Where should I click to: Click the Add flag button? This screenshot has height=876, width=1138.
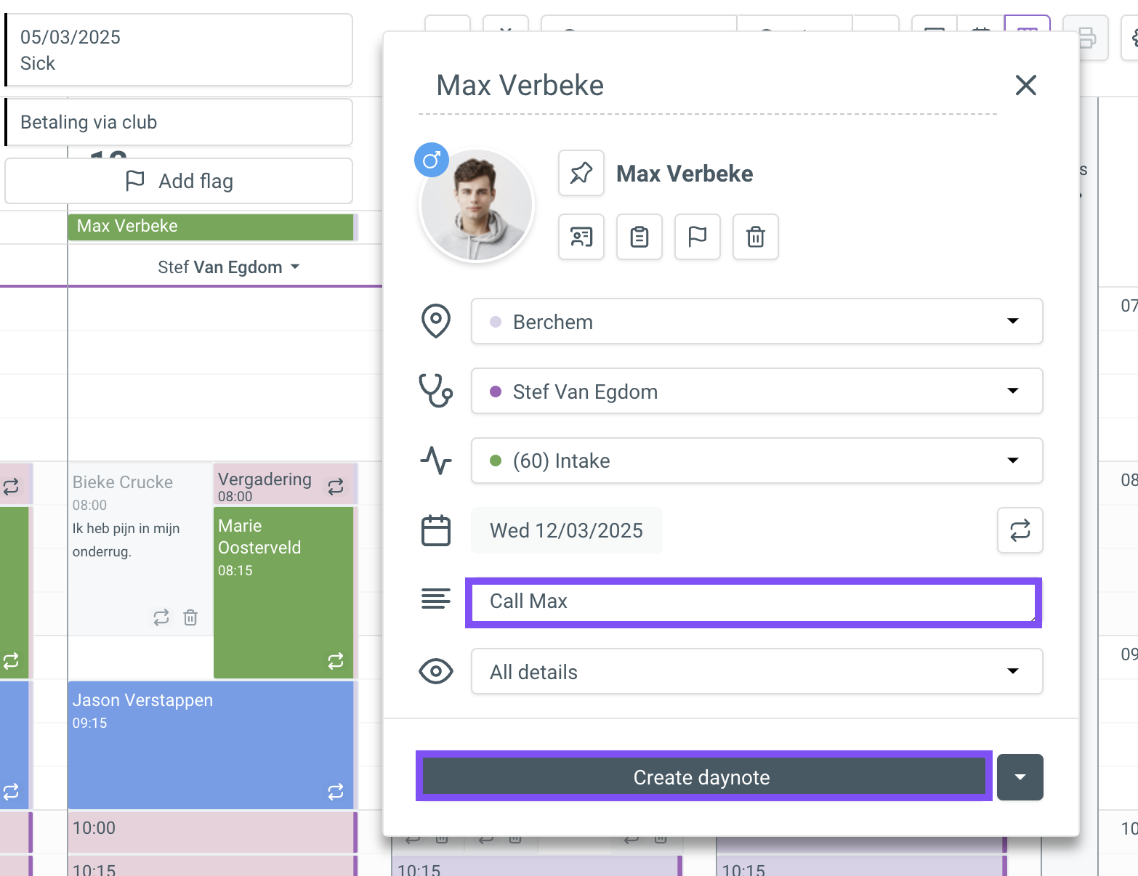pyautogui.click(x=179, y=181)
